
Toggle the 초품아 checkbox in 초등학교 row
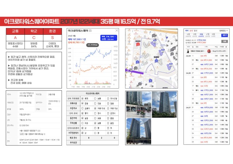click(x=82, y=108)
